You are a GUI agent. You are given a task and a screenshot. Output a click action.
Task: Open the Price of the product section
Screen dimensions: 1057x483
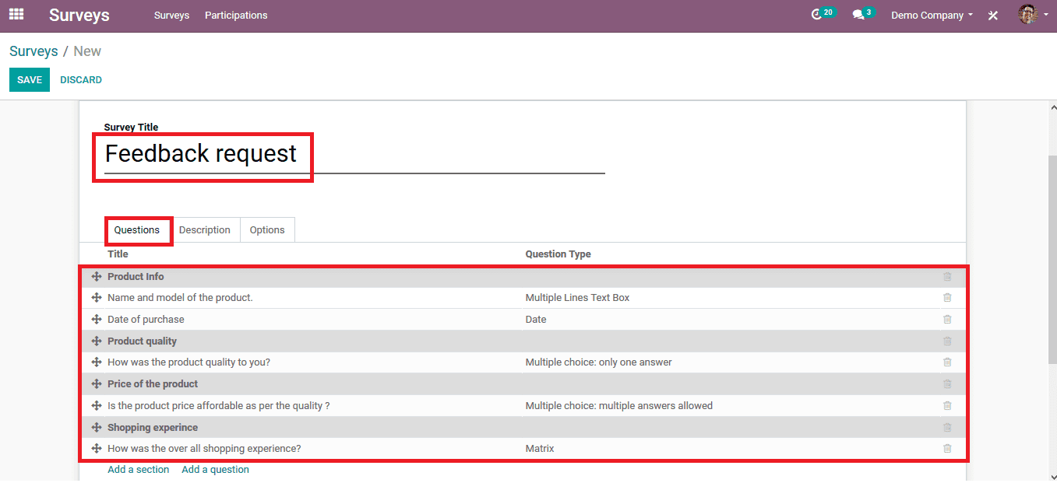point(153,384)
